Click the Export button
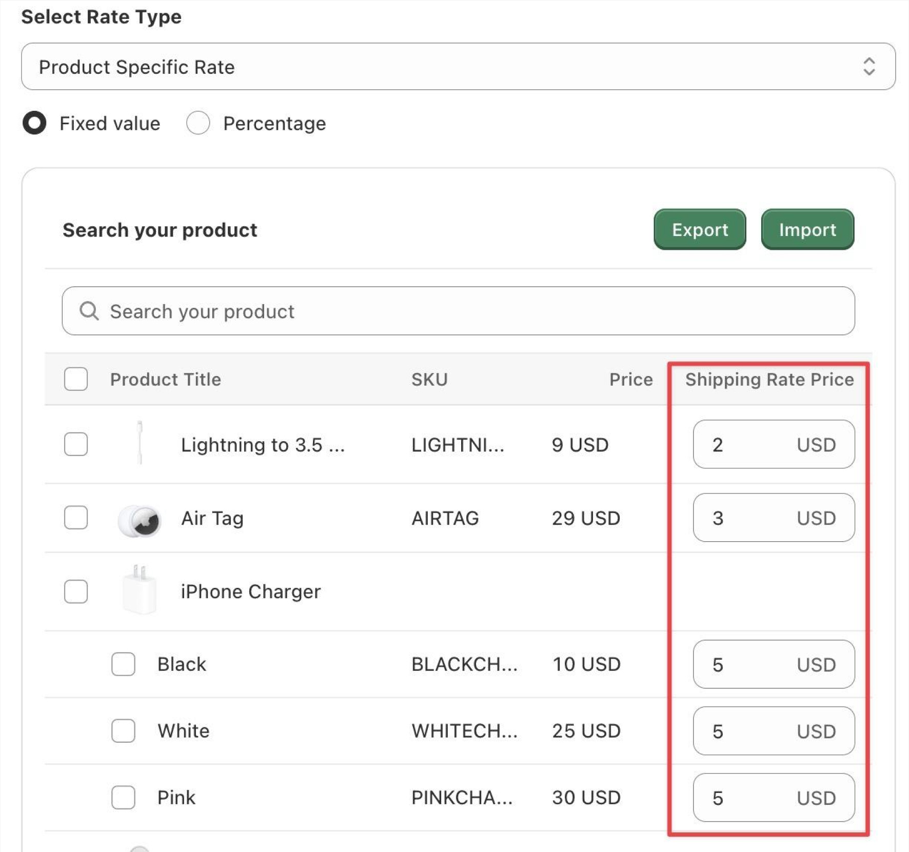 pyautogui.click(x=700, y=229)
